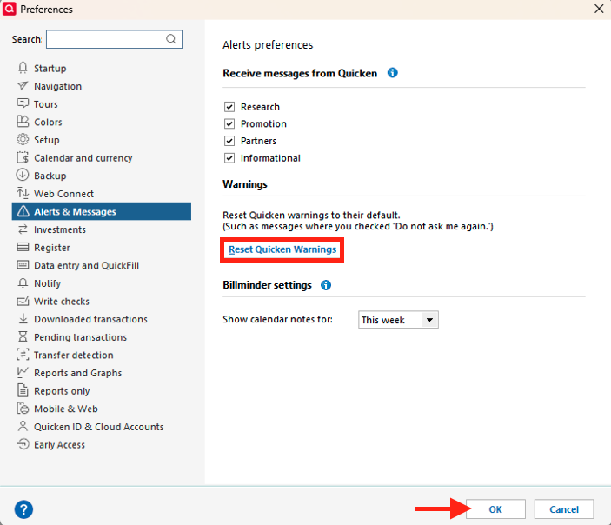611x525 pixels.
Task: Focus the Search input field
Action: [114, 39]
